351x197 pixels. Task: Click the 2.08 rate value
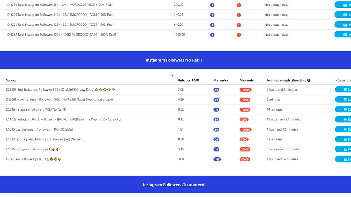[181, 89]
